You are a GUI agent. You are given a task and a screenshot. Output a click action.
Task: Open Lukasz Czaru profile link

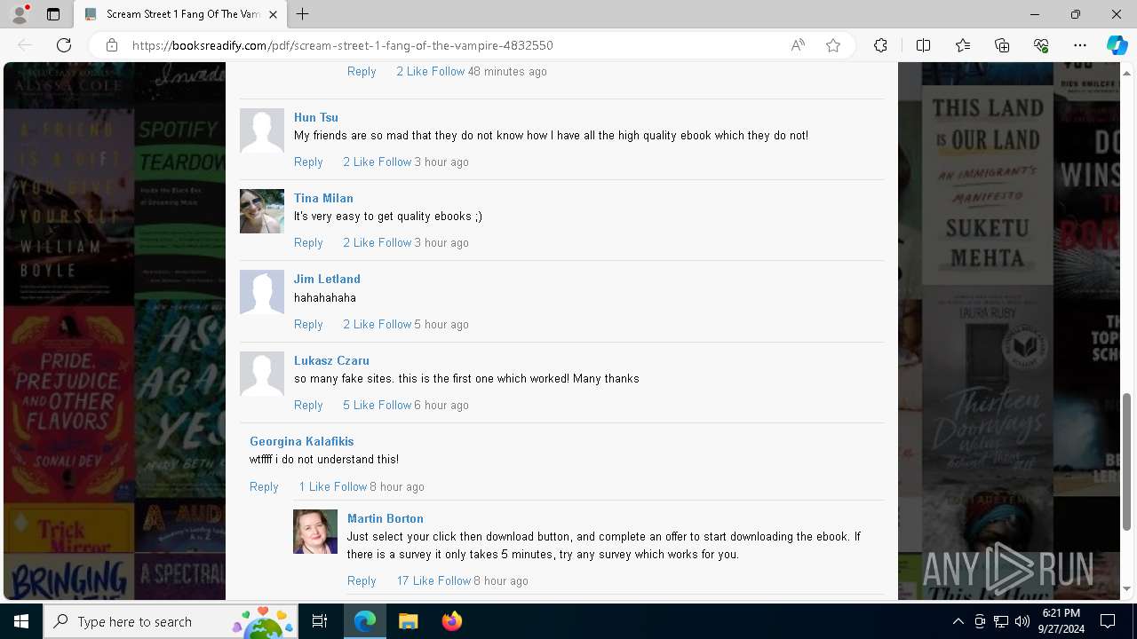pyautogui.click(x=331, y=360)
